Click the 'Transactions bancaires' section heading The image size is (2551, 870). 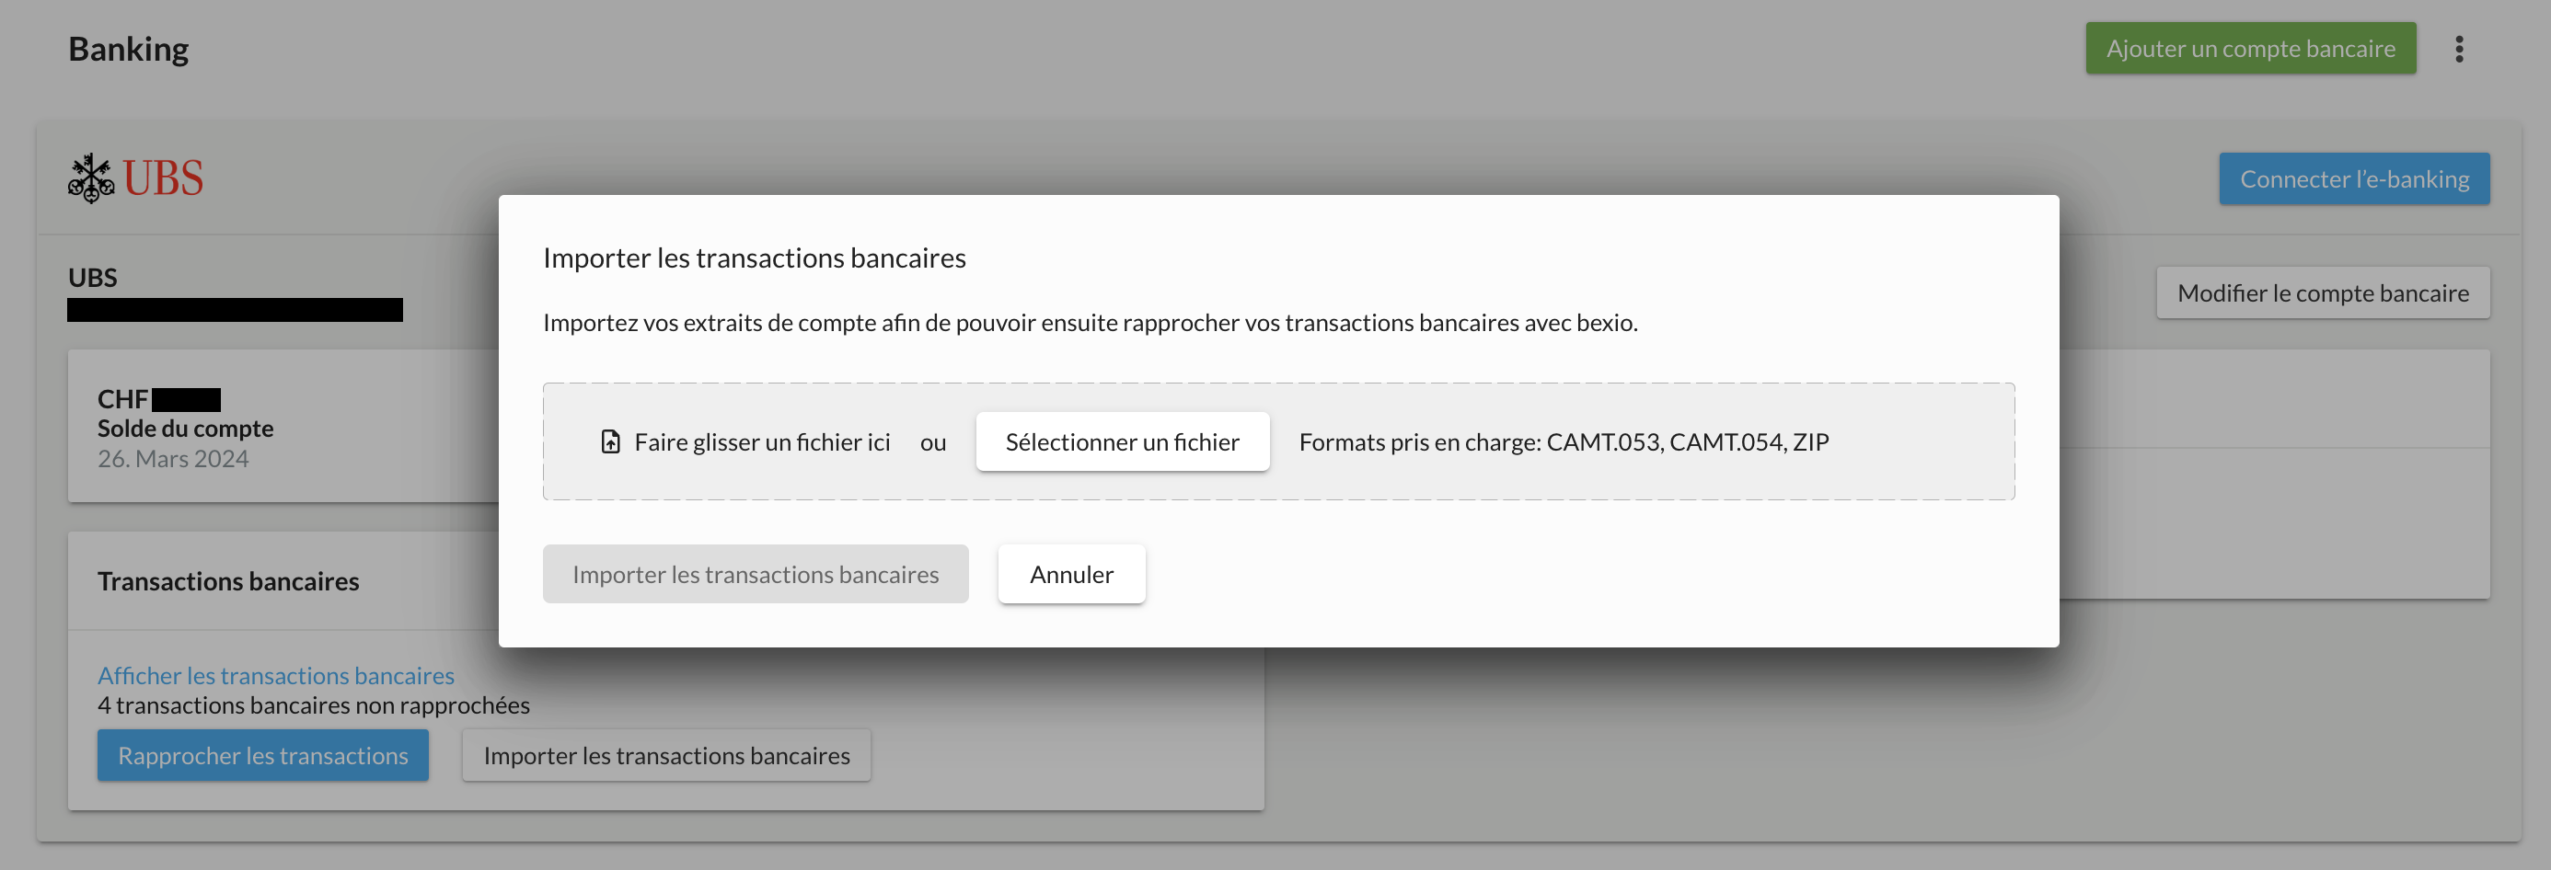coord(228,581)
